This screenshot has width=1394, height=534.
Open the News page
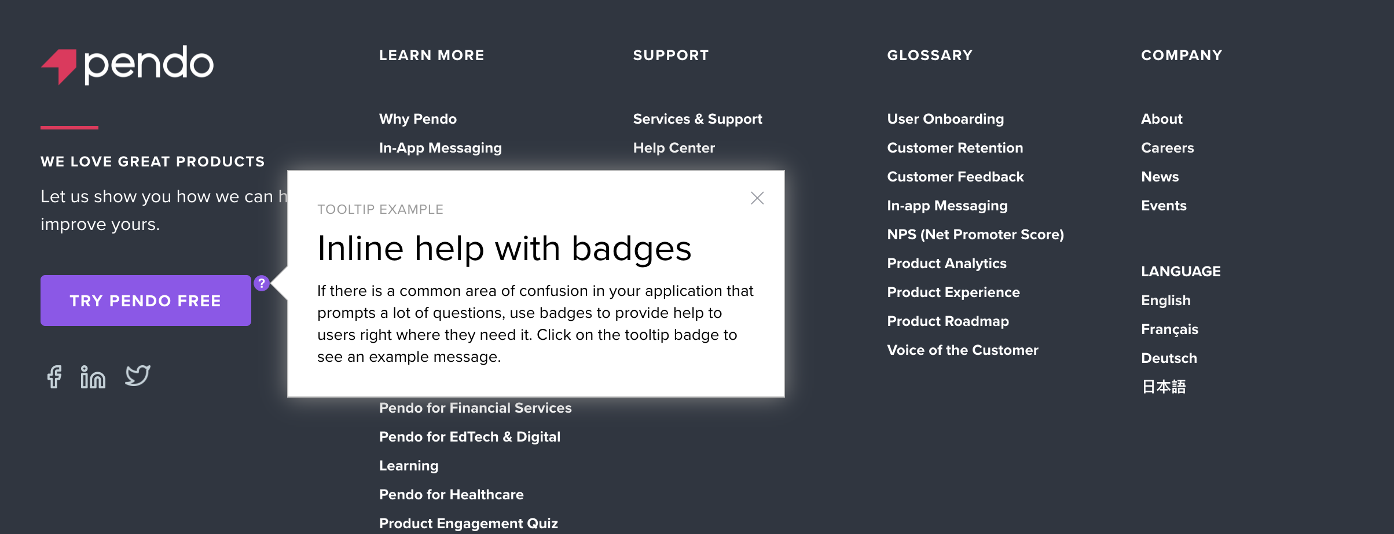point(1160,177)
